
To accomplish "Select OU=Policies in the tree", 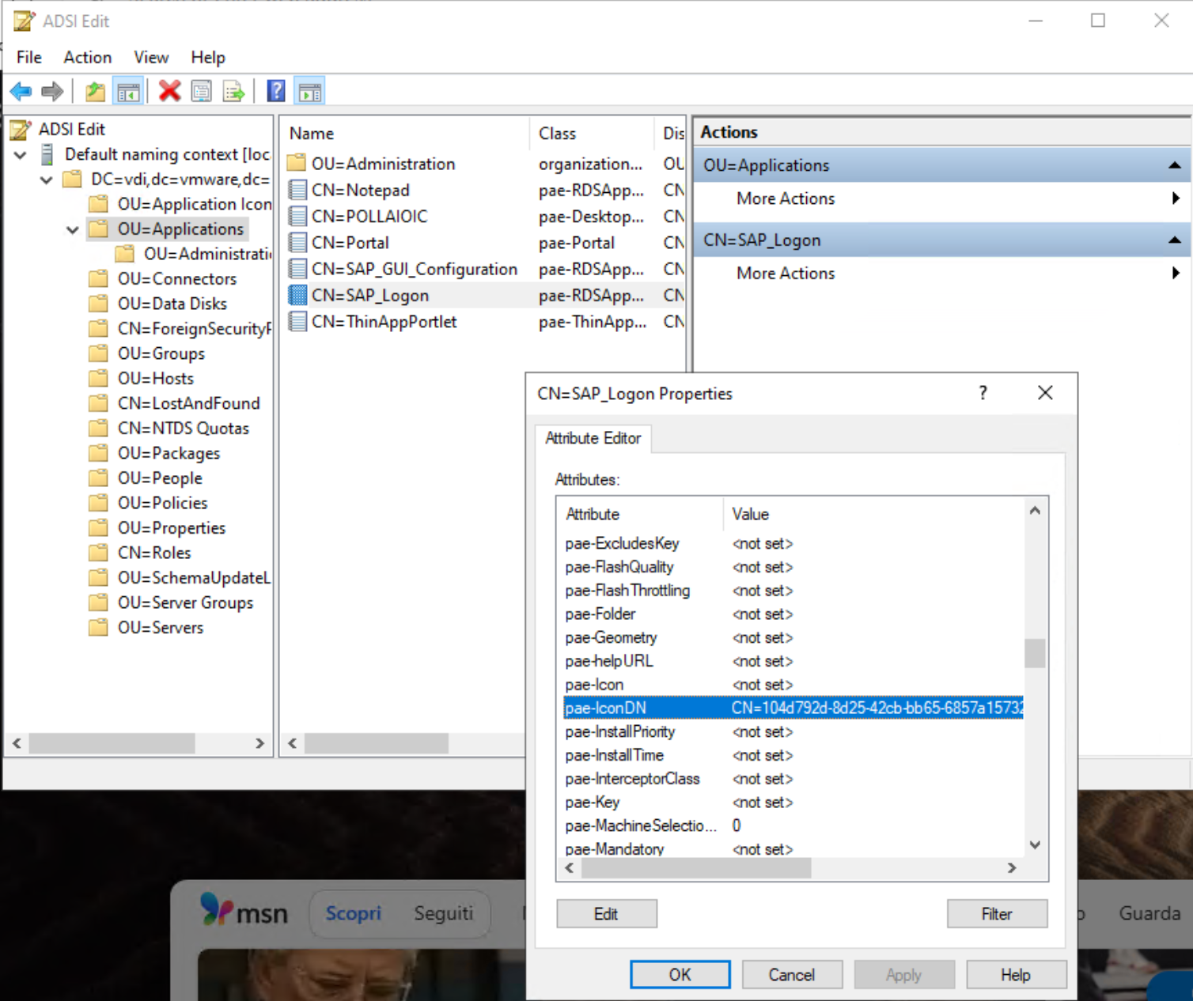I will coord(162,503).
